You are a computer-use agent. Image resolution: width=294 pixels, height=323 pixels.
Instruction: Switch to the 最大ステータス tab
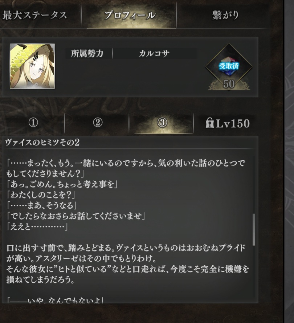point(35,15)
